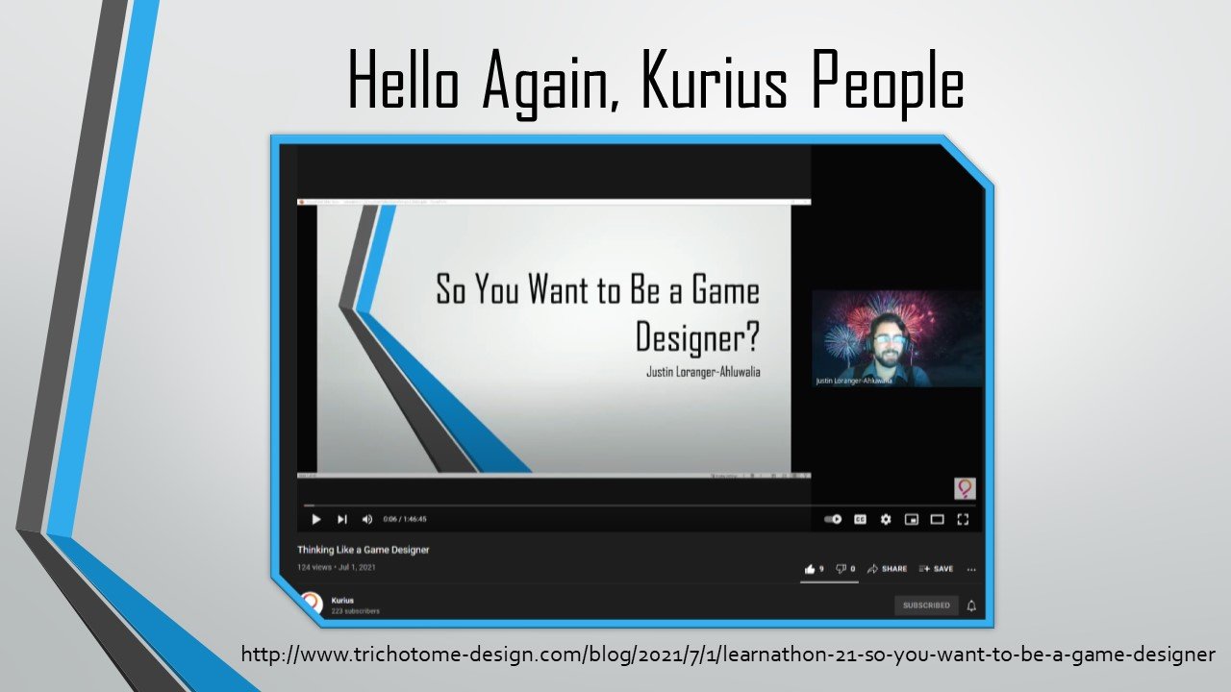Play the YouTube video
Screen dimensions: 1231x692
tap(315, 519)
